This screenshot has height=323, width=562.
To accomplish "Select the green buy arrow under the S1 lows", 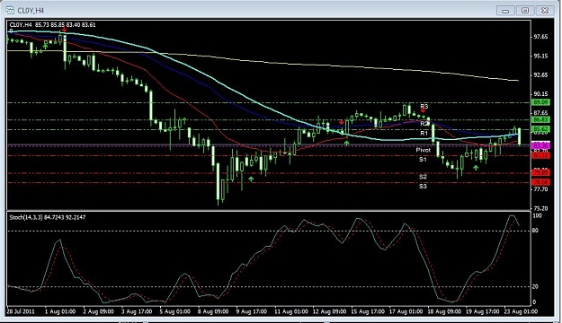I will coord(476,167).
